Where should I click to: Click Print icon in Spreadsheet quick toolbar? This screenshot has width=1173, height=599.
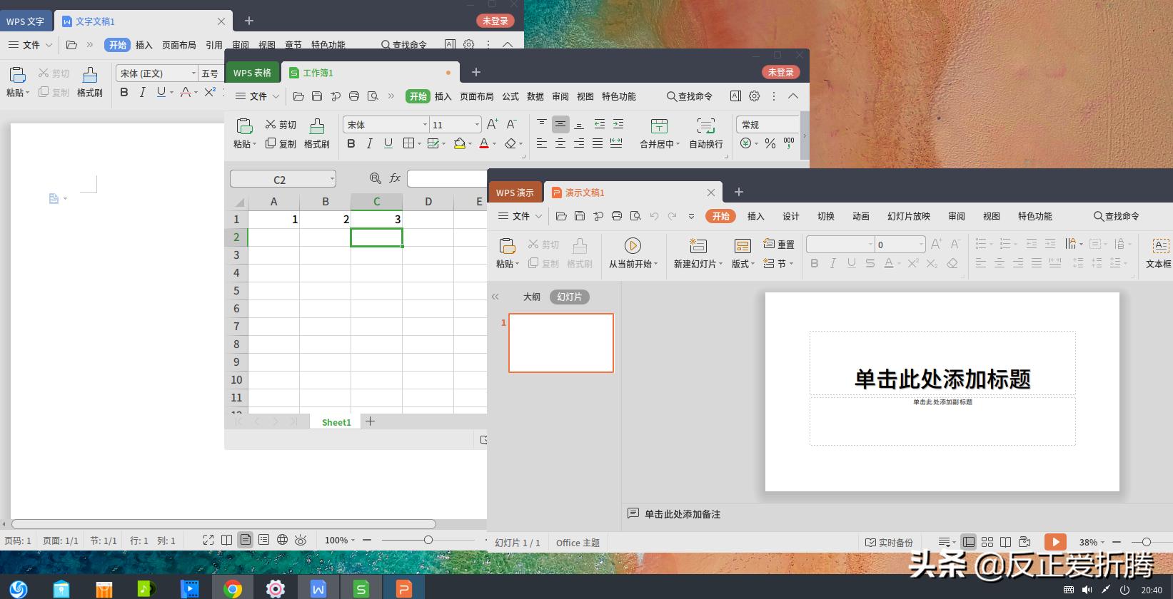[x=354, y=96]
